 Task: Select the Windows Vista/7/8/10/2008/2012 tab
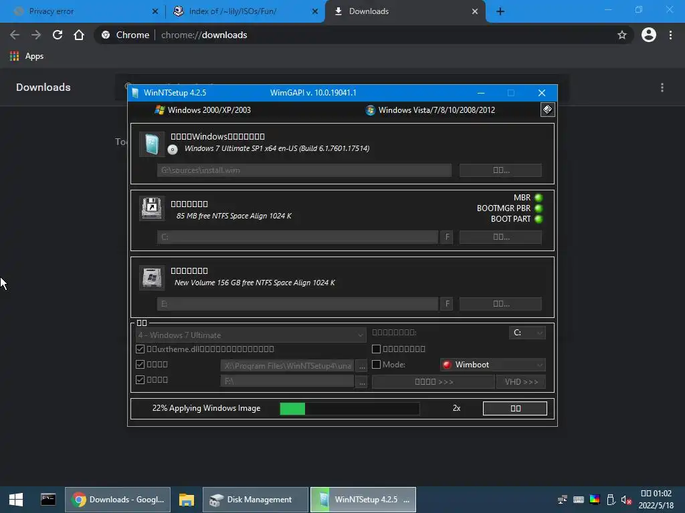coord(430,110)
